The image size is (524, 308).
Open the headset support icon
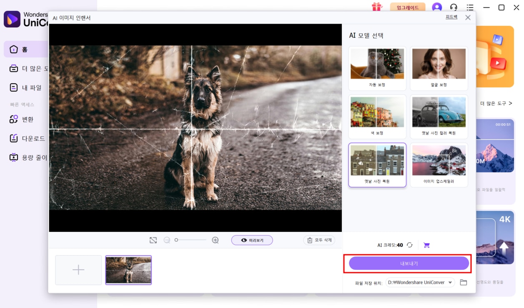[x=454, y=7]
